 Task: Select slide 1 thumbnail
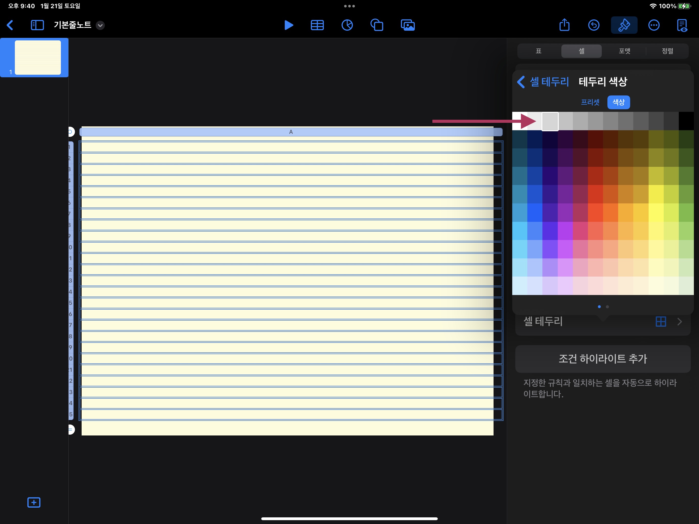pos(38,58)
